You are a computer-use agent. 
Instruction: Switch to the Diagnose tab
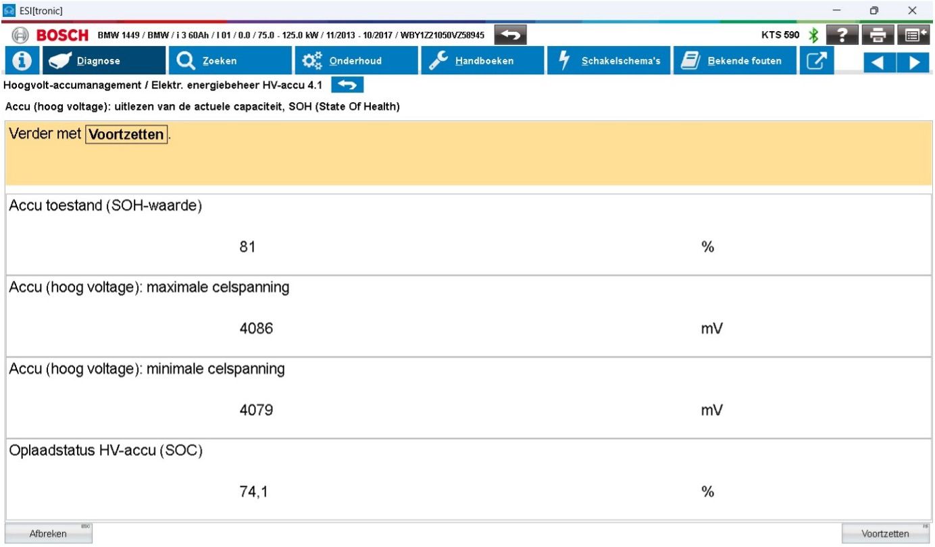pos(104,61)
